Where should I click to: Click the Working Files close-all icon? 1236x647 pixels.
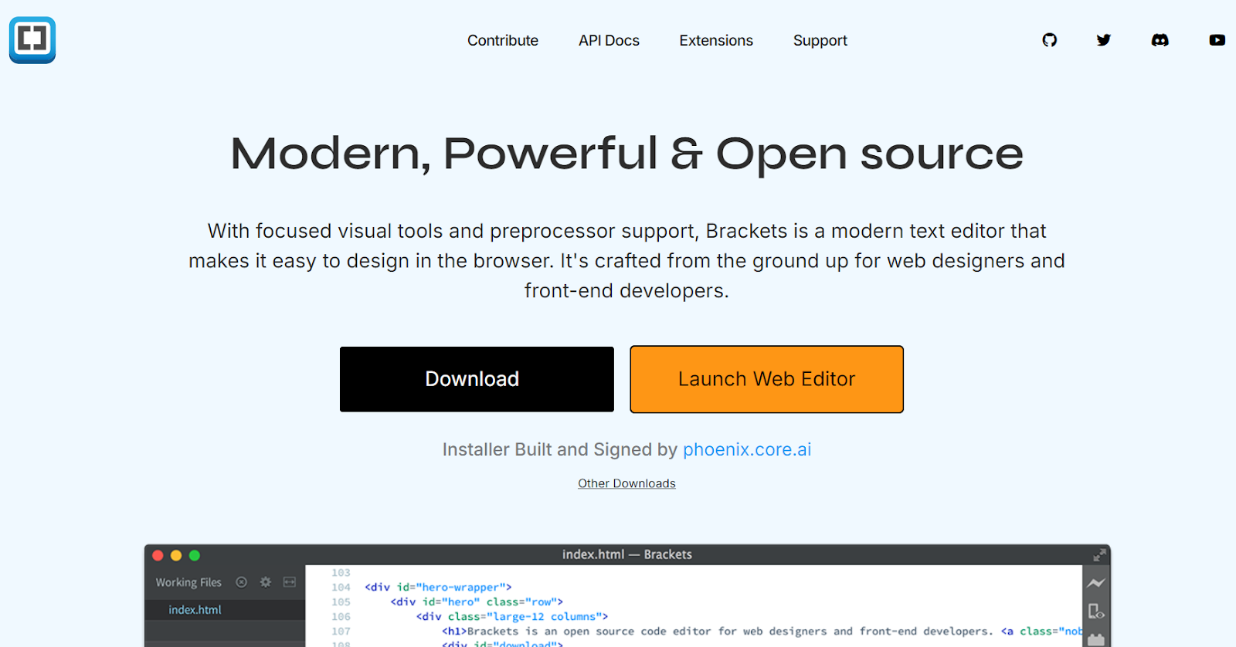tap(241, 582)
